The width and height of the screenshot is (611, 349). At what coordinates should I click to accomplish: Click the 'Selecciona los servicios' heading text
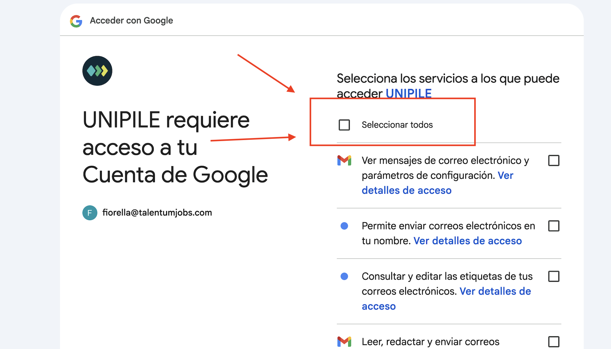pyautogui.click(x=448, y=86)
